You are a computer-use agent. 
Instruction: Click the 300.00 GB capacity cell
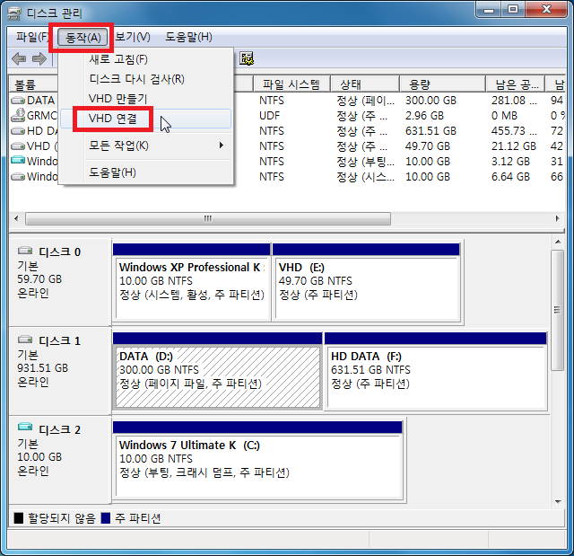pyautogui.click(x=430, y=100)
